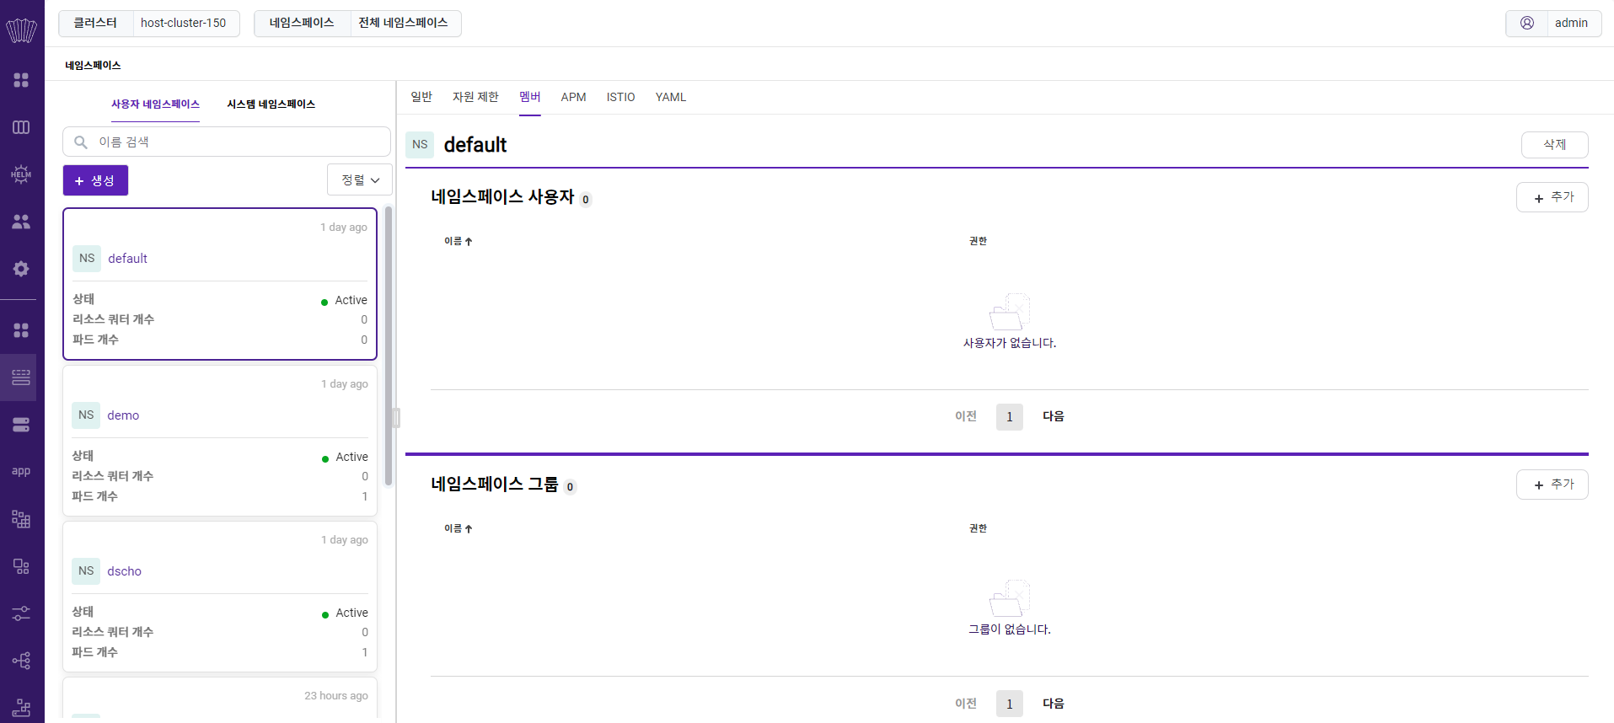
Task: Sort namespace groups by 이름 column
Action: tap(458, 528)
